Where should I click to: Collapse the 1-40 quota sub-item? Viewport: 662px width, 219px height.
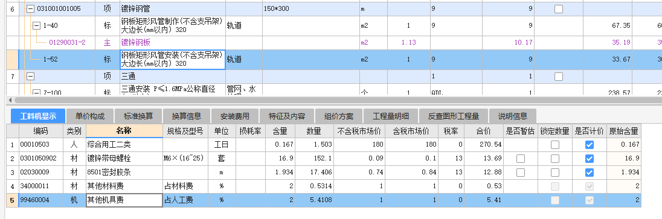(37, 26)
